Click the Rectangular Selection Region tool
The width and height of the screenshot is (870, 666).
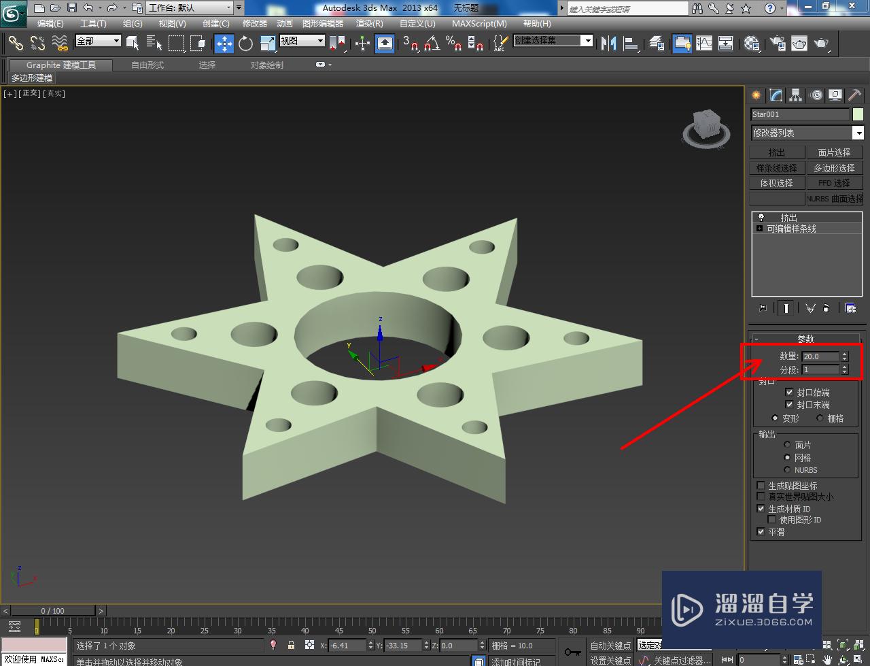click(176, 44)
